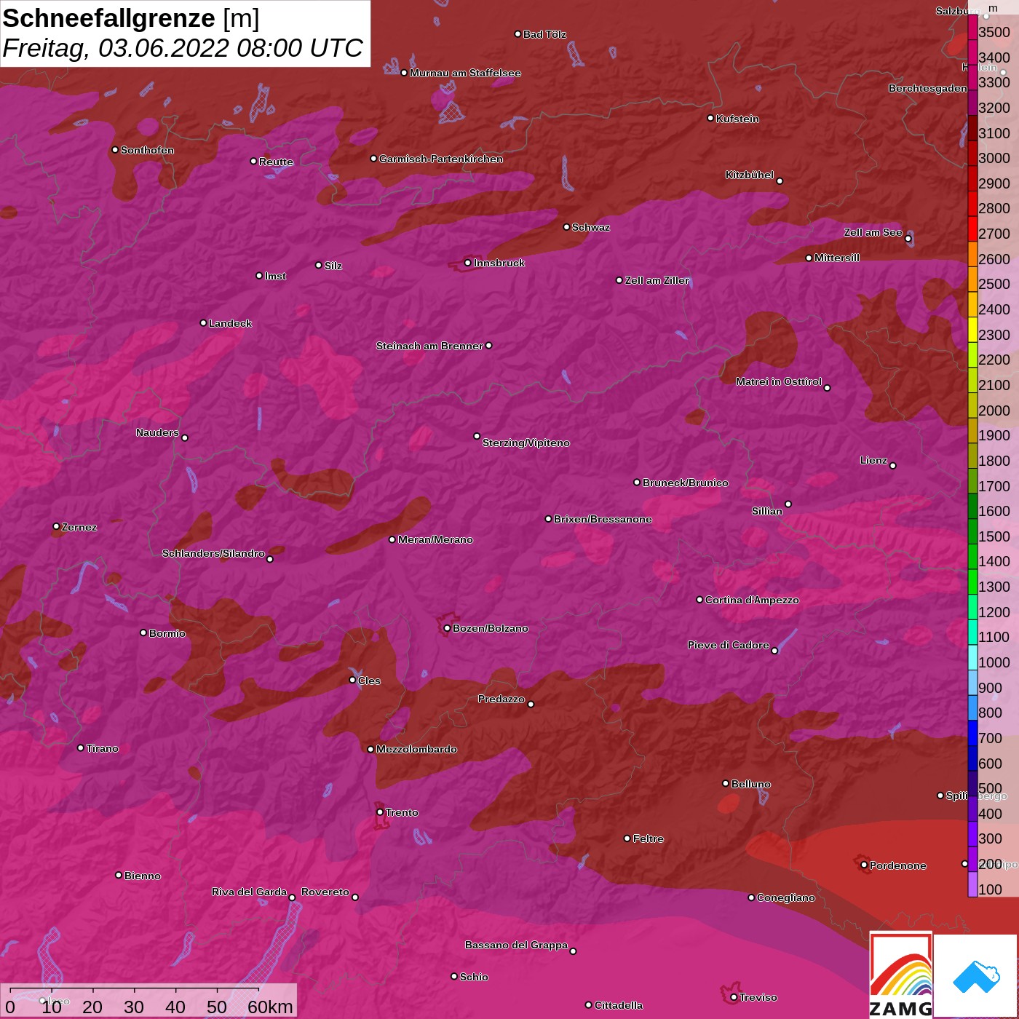Click the Reutte label
This screenshot has width=1019, height=1019.
pos(276,162)
